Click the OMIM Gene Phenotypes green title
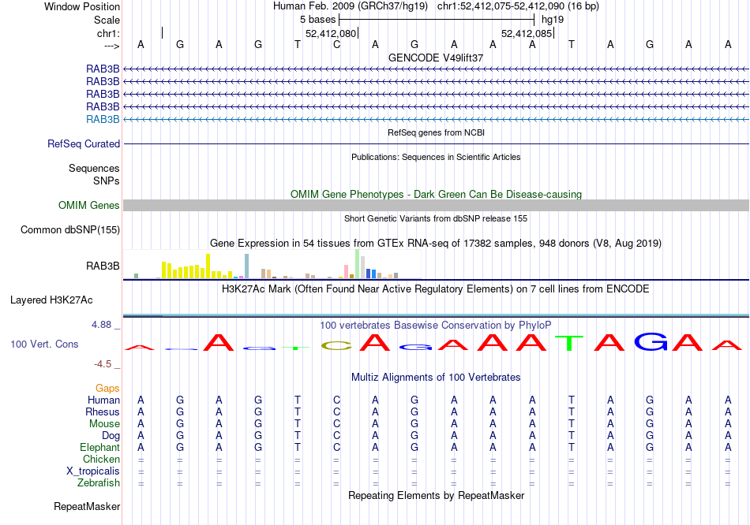 click(x=436, y=195)
